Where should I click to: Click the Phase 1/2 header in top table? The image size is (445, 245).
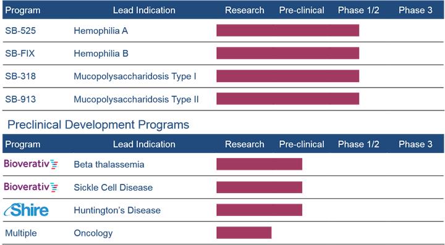point(358,10)
